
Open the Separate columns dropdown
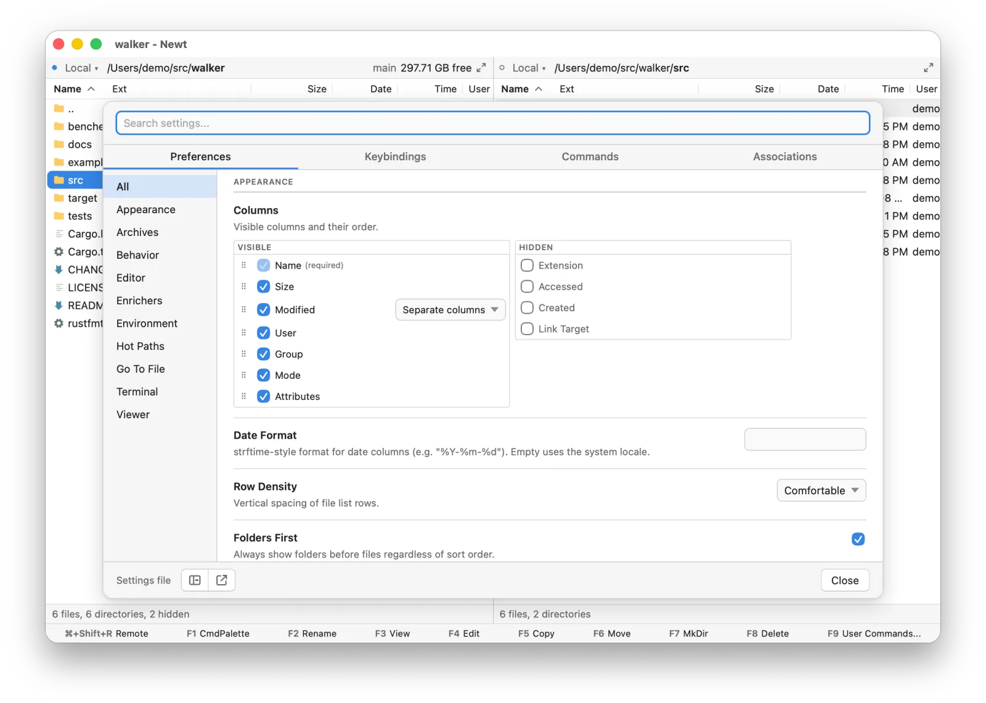[x=450, y=309]
